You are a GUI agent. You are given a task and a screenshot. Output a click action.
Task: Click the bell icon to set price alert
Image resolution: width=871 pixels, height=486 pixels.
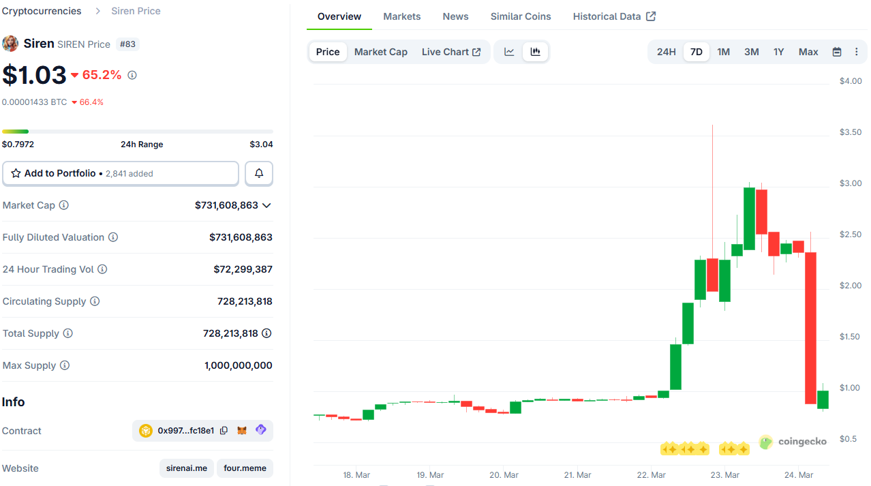258,173
